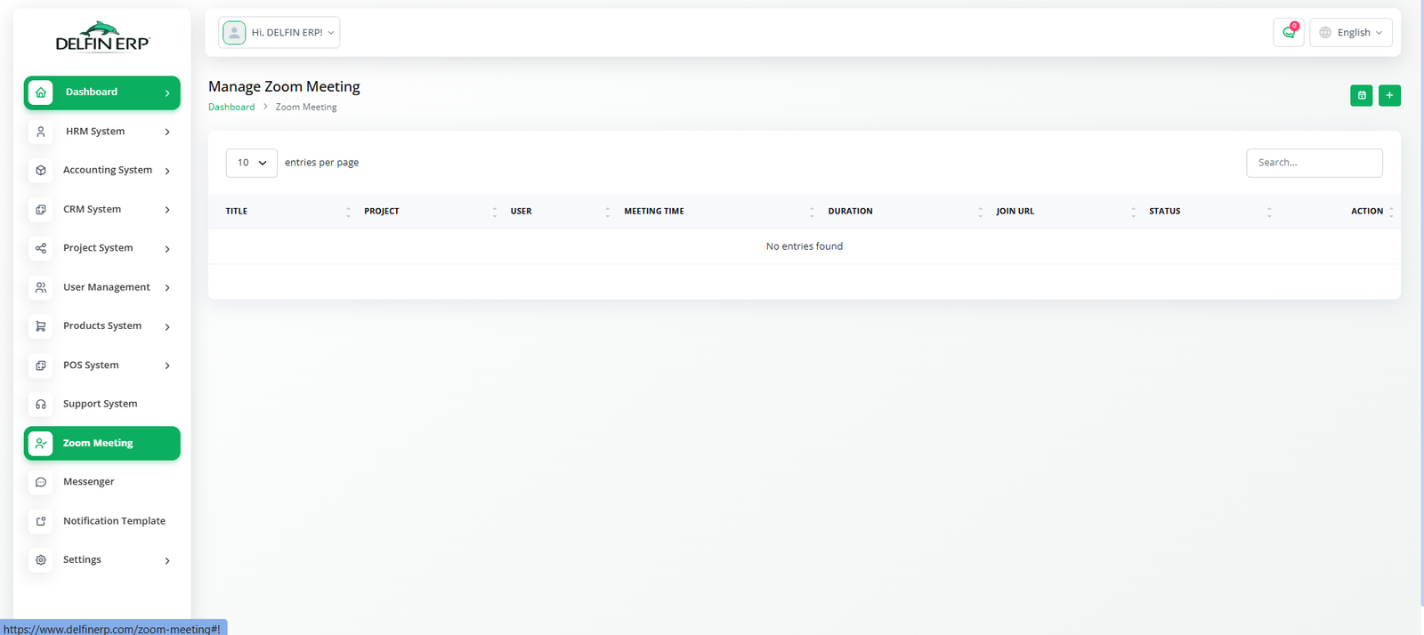This screenshot has width=1424, height=635.
Task: Click the Project System share icon
Action: (x=41, y=248)
